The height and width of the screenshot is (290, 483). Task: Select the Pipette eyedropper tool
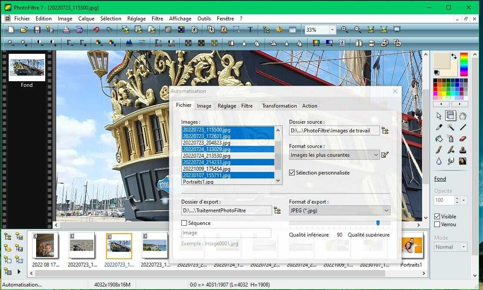[439, 127]
